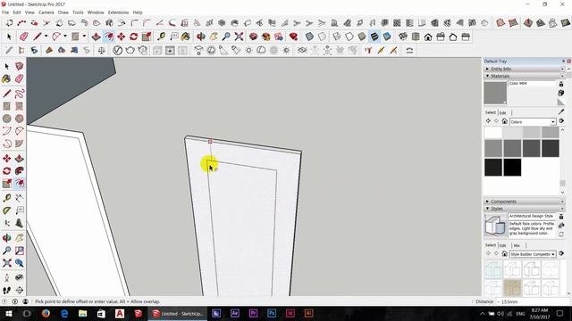The height and width of the screenshot is (321, 572).
Task: Click update style refresh arrows icon
Action: pos(561,234)
